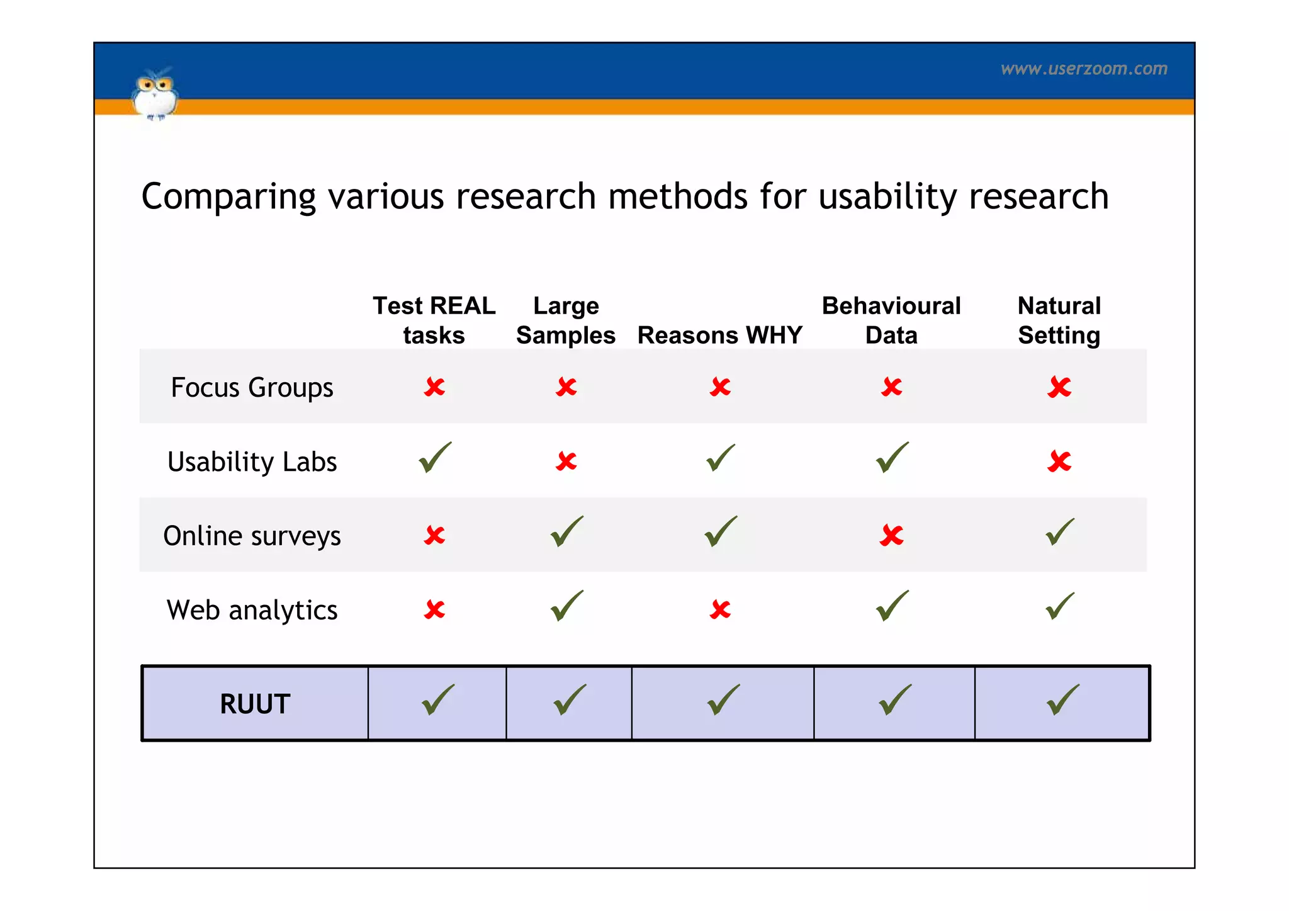The image size is (1289, 911).
Task: Click the Web analytics row label
Action: coord(252,610)
